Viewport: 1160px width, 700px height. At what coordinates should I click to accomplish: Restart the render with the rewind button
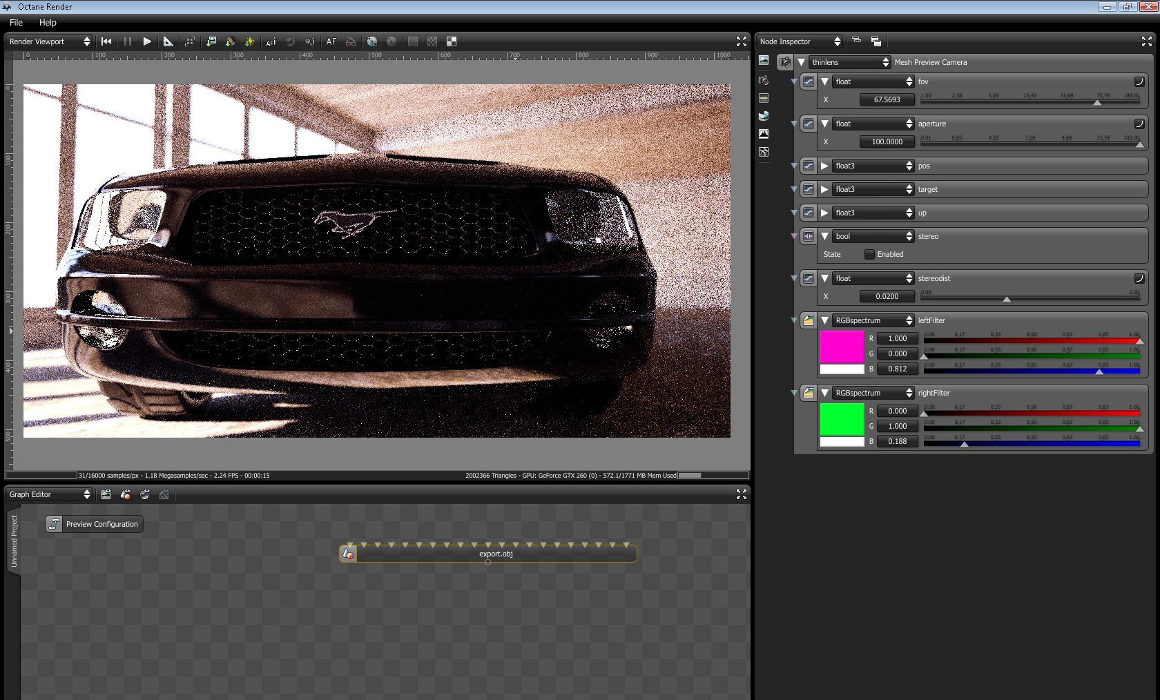coord(106,41)
